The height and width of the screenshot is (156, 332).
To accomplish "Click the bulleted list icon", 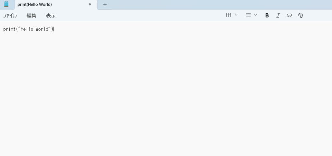I will tap(248, 15).
